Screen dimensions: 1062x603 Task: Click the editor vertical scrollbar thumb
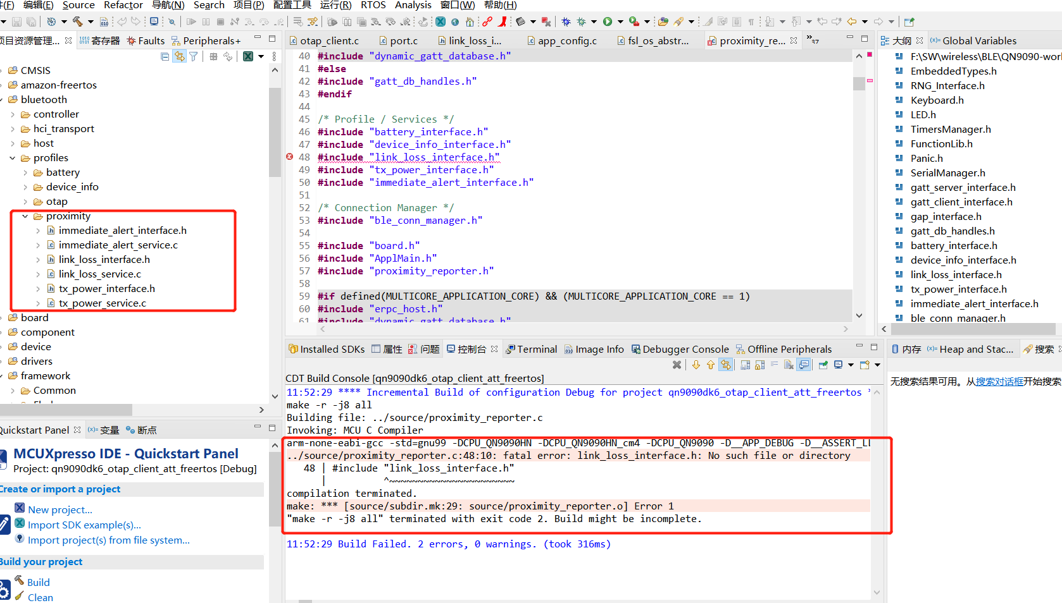pos(859,83)
